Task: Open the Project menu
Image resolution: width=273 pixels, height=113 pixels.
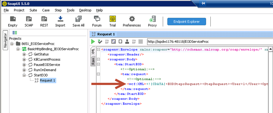Action: click(x=19, y=10)
